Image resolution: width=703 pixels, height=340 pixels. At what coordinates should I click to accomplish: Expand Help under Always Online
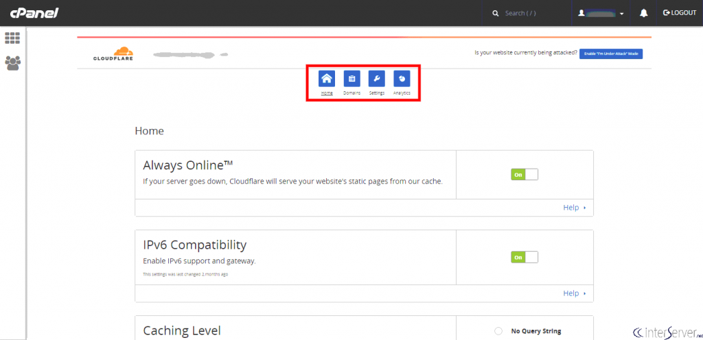pos(575,208)
